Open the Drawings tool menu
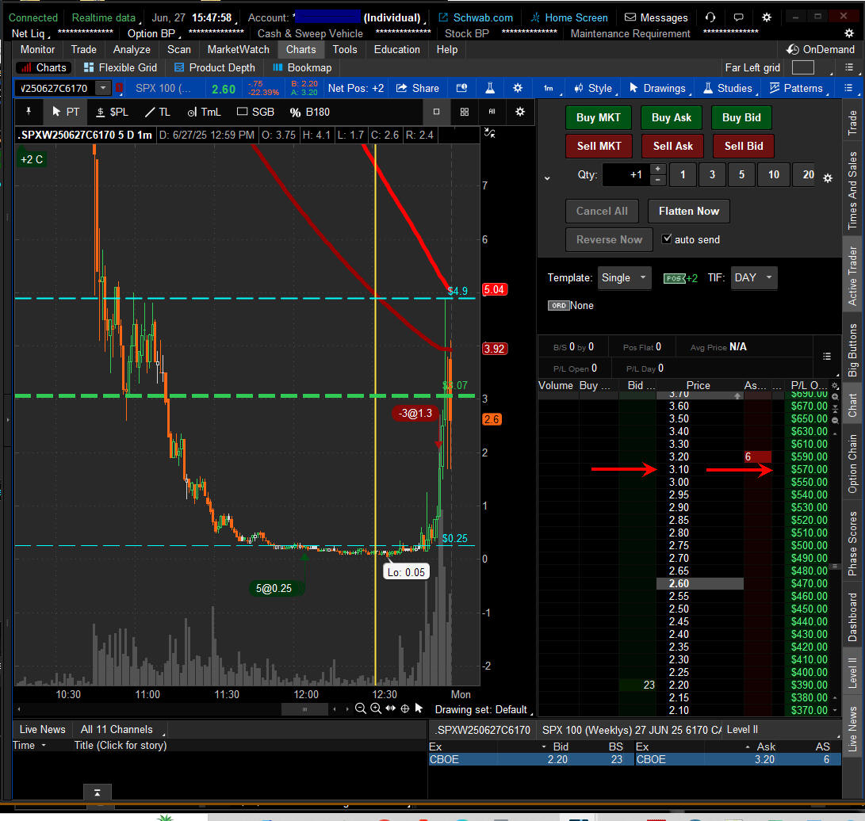This screenshot has width=865, height=821. coord(658,88)
